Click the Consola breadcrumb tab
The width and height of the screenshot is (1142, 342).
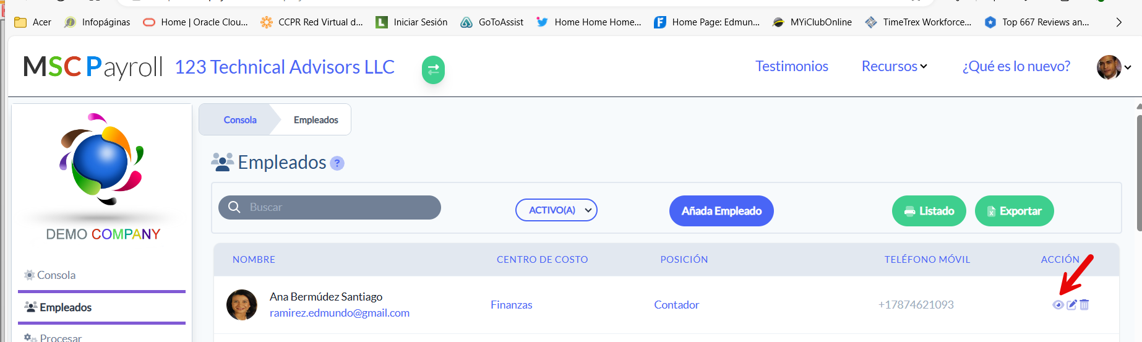tap(240, 120)
